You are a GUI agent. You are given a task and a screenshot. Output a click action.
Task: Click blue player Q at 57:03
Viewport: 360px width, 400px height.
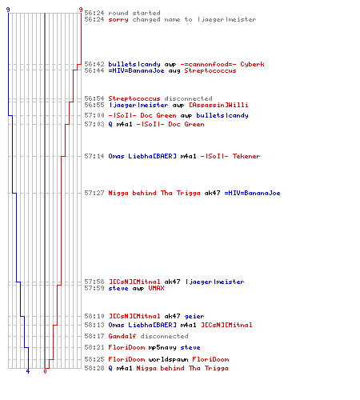point(110,124)
